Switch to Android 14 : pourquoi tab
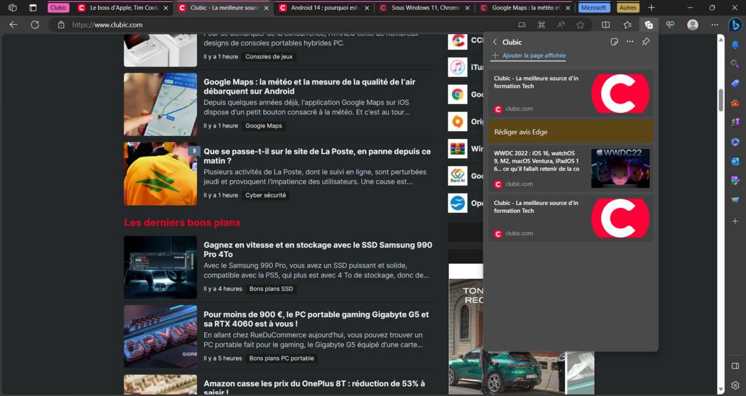This screenshot has width=746, height=396. point(323,8)
